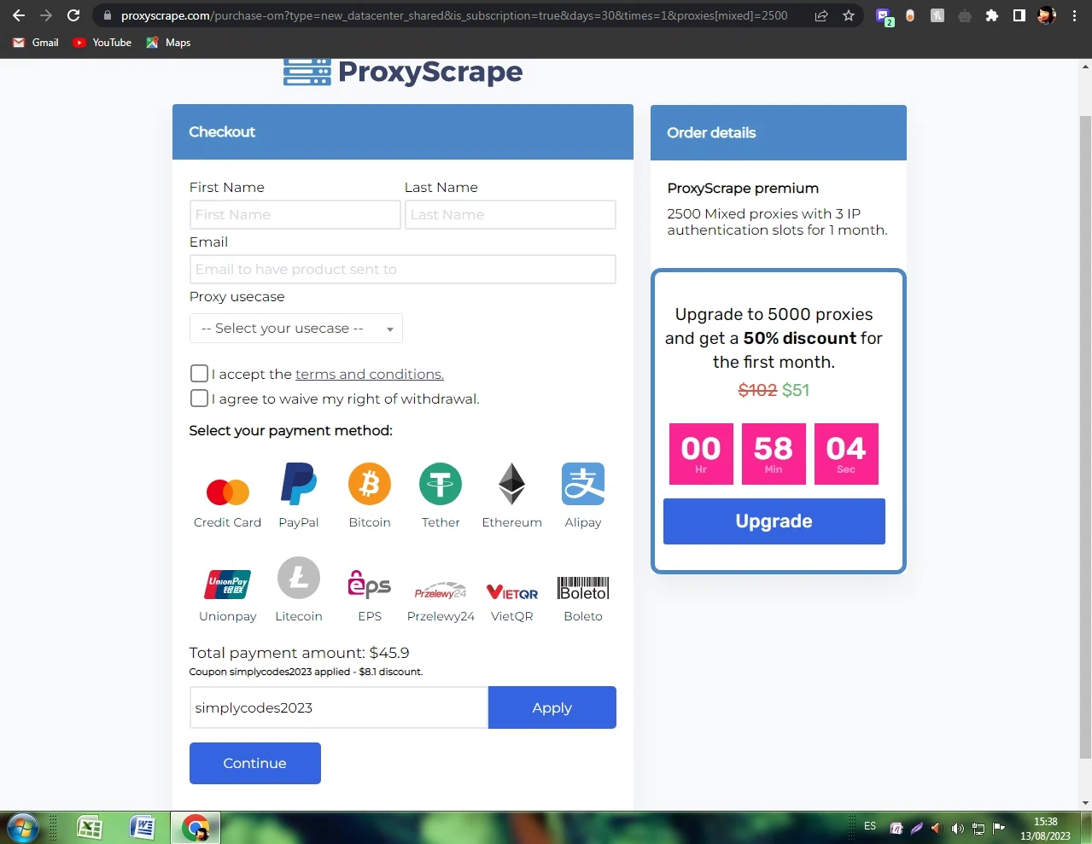Image resolution: width=1092 pixels, height=844 pixels.
Task: Choose Ethereum payment icon
Action: (x=511, y=484)
